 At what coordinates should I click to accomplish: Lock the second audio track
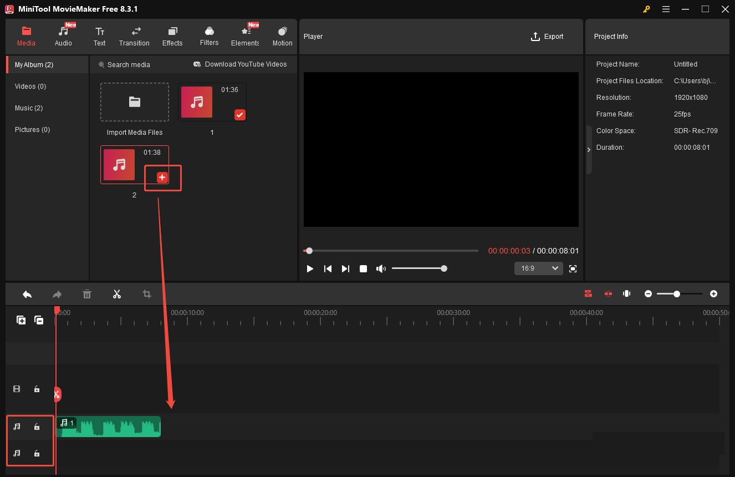click(x=37, y=453)
